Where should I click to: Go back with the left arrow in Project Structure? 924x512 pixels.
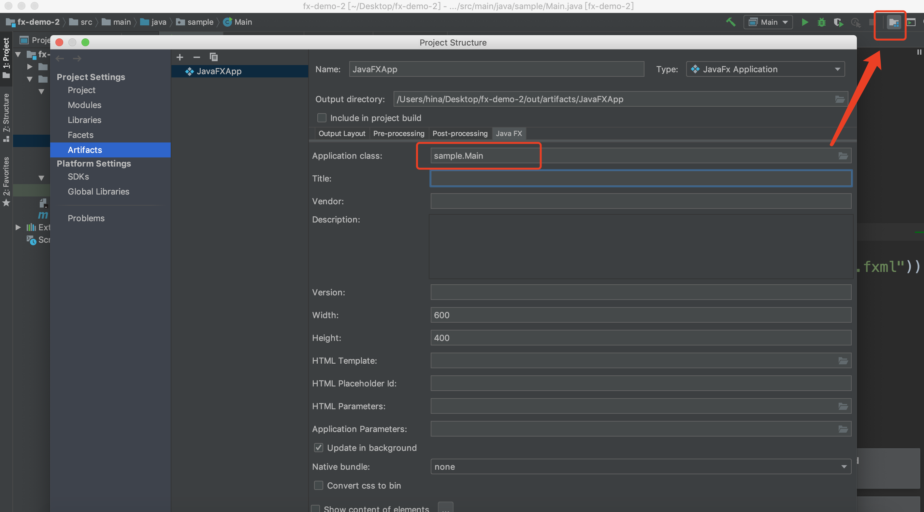[x=60, y=58]
